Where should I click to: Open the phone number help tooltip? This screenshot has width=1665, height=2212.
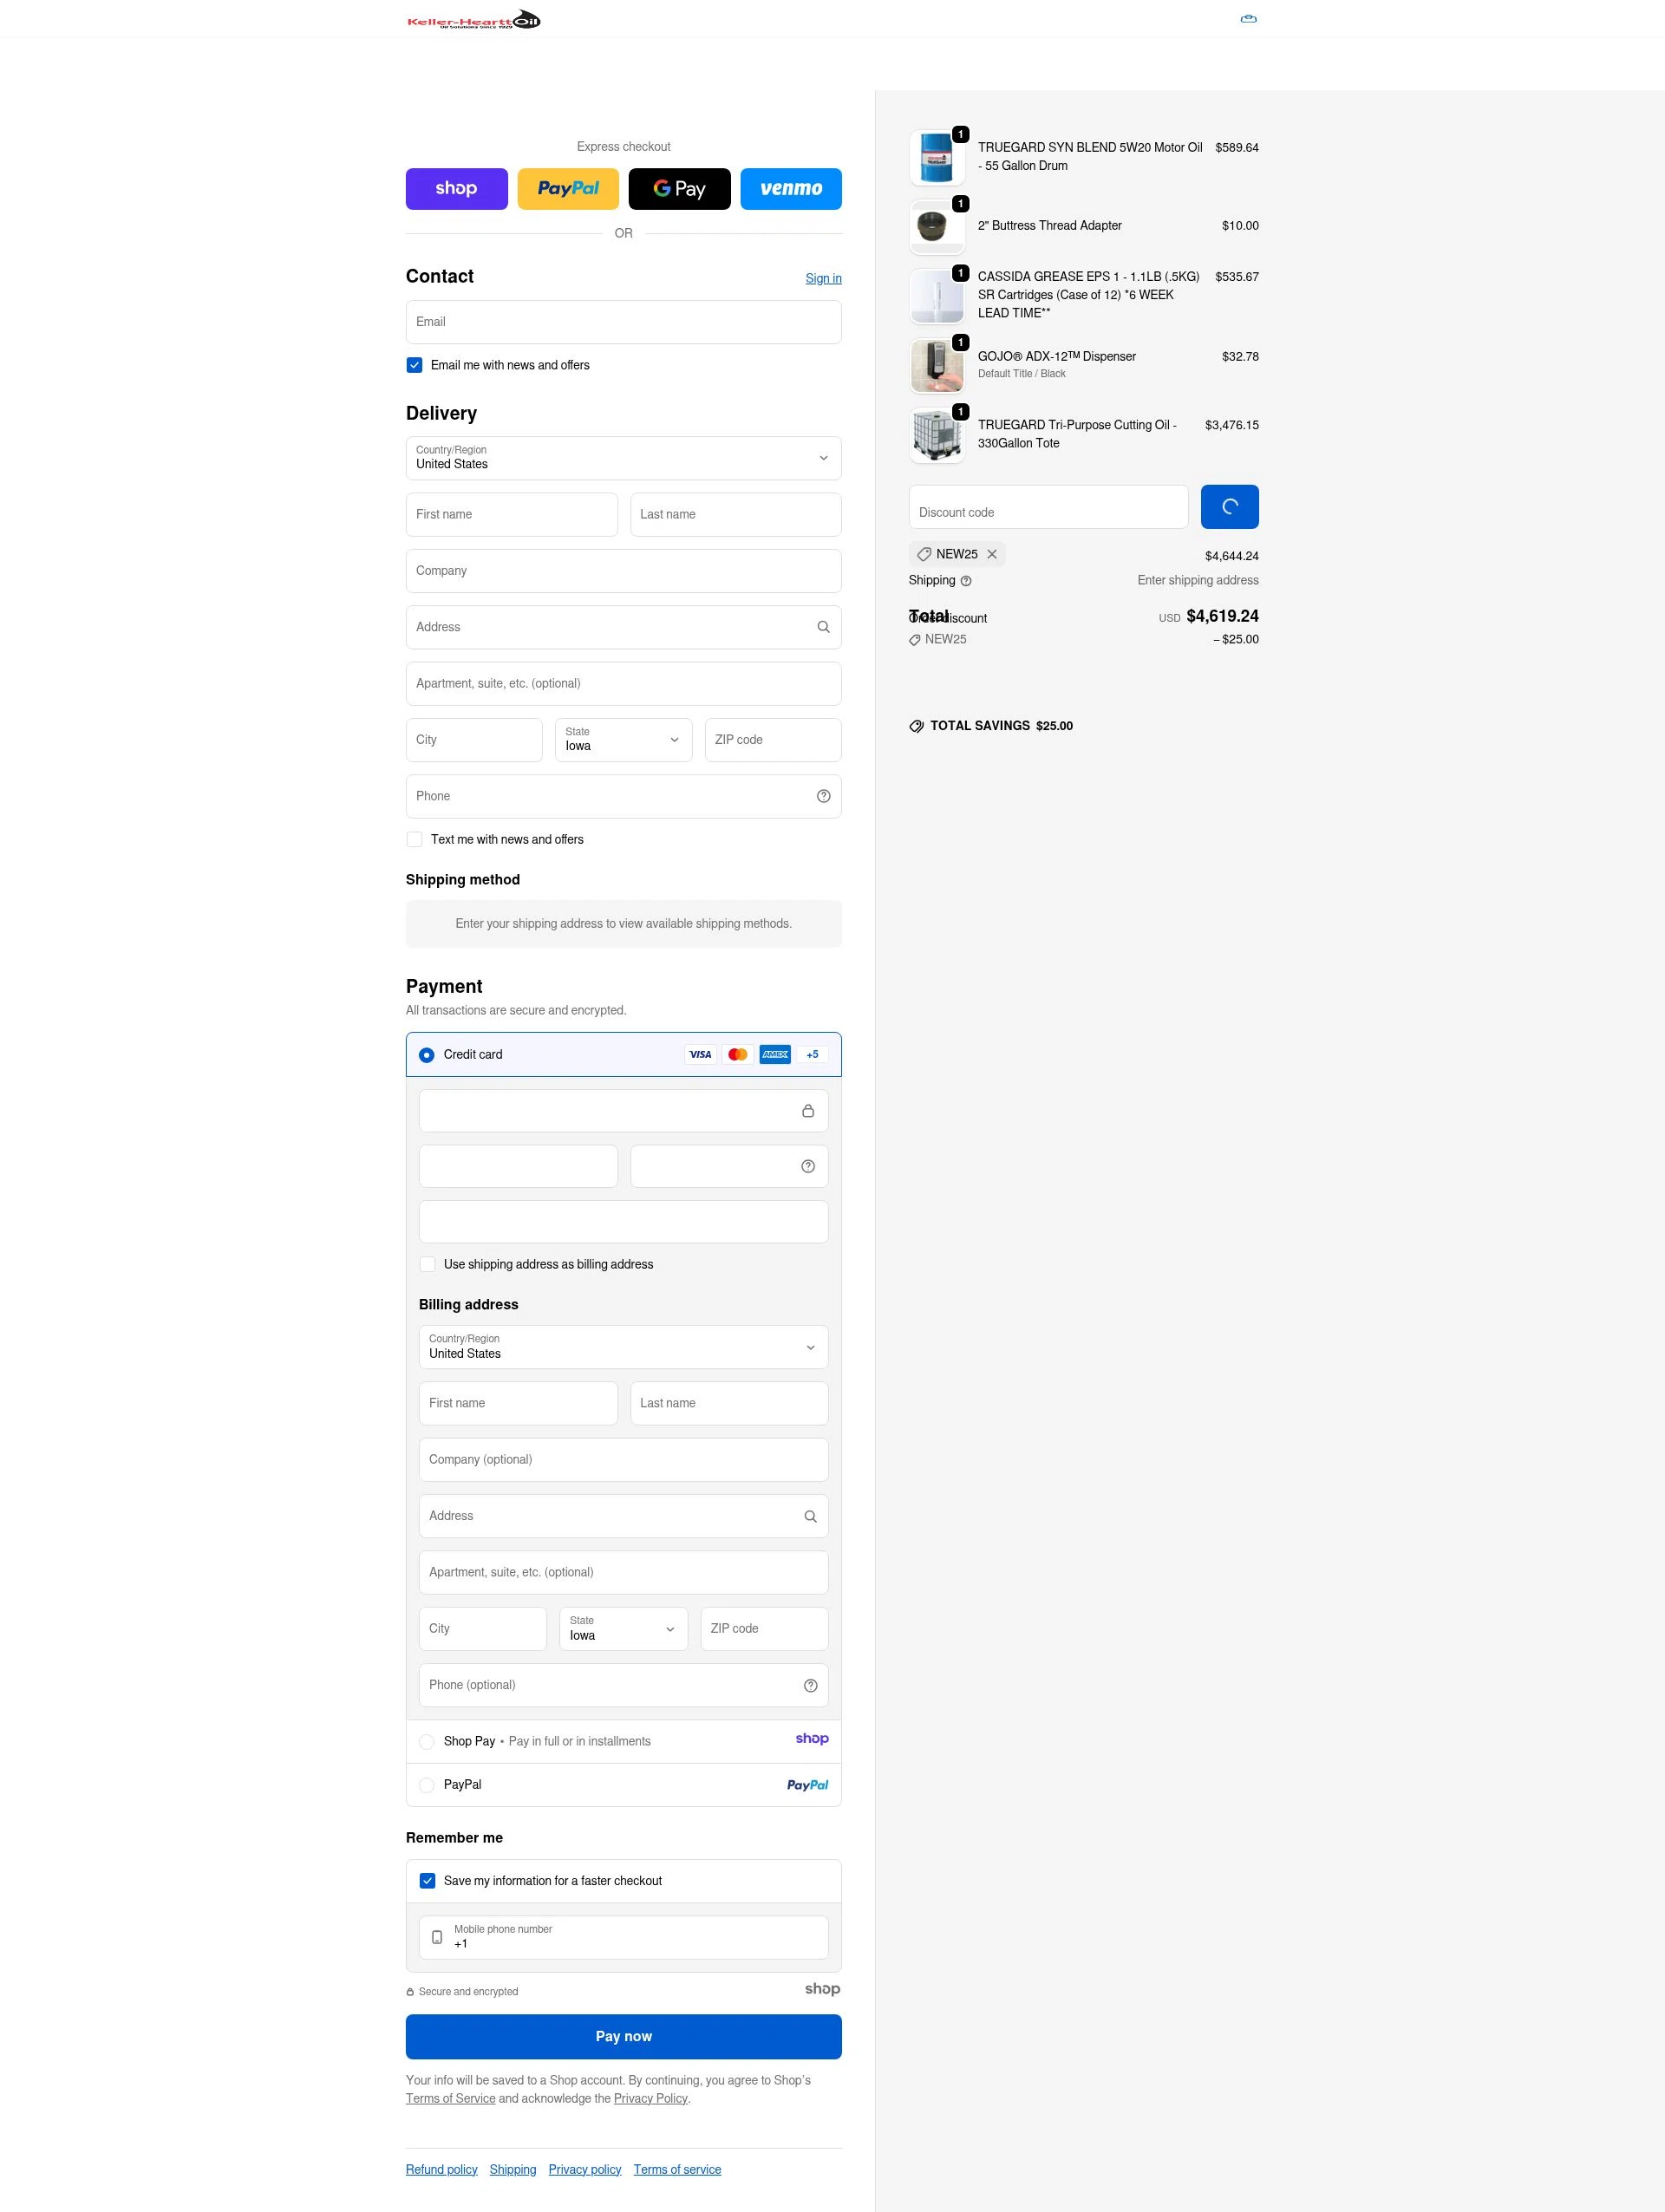[x=823, y=796]
